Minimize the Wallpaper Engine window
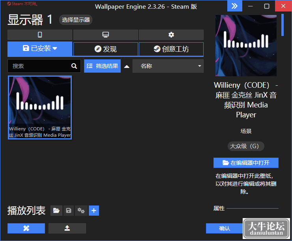 (x=251, y=6)
